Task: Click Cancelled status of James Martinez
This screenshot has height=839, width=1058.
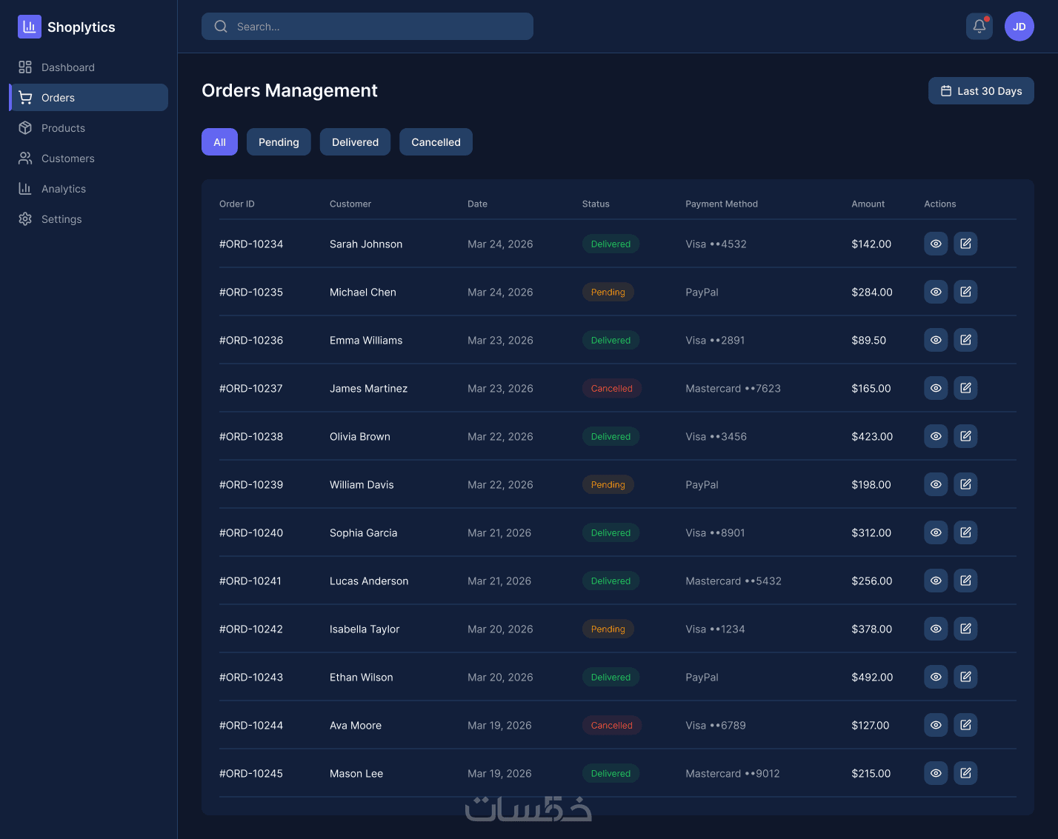Action: click(612, 388)
